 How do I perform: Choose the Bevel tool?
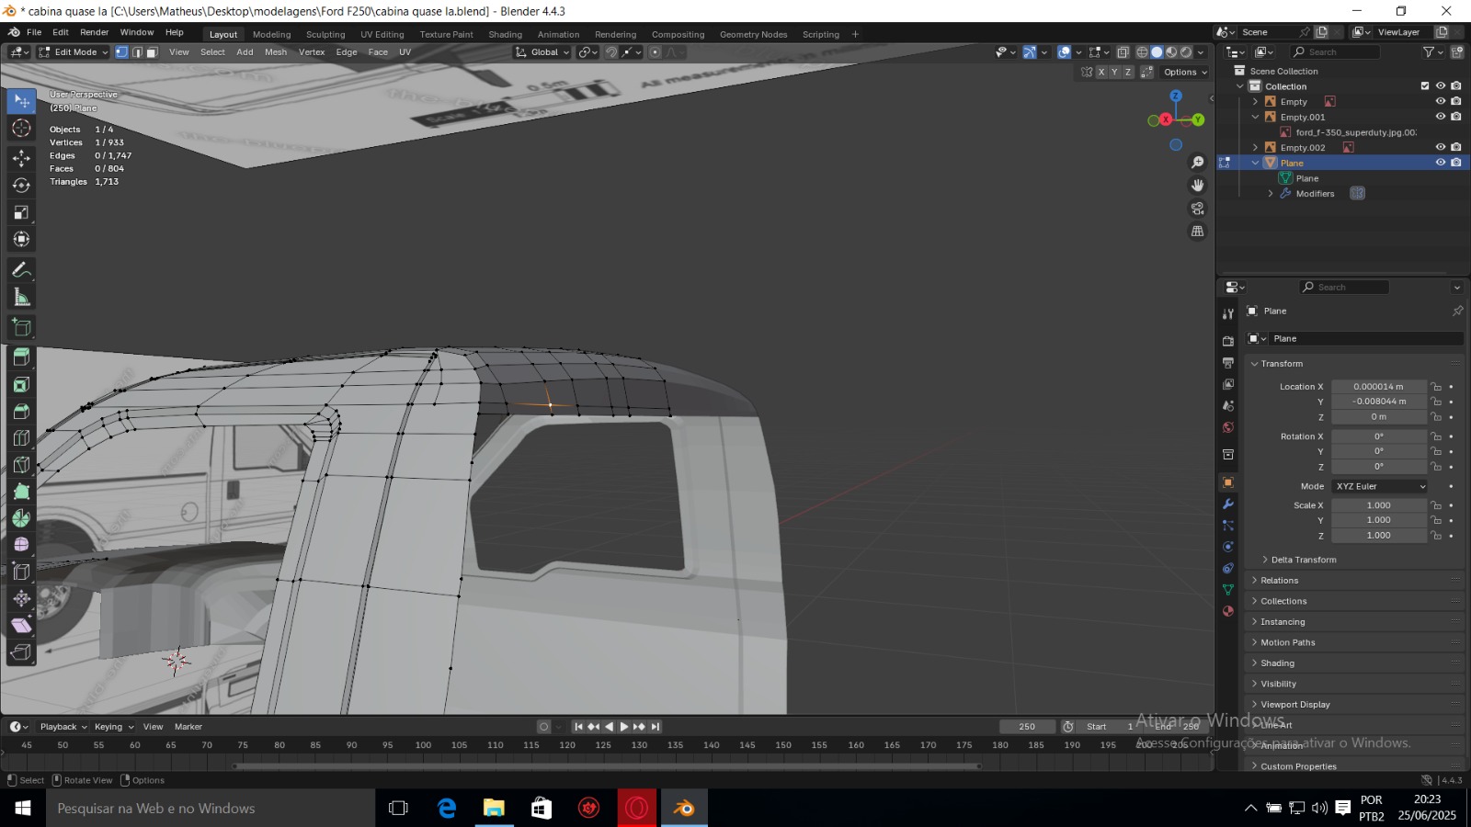click(x=21, y=411)
